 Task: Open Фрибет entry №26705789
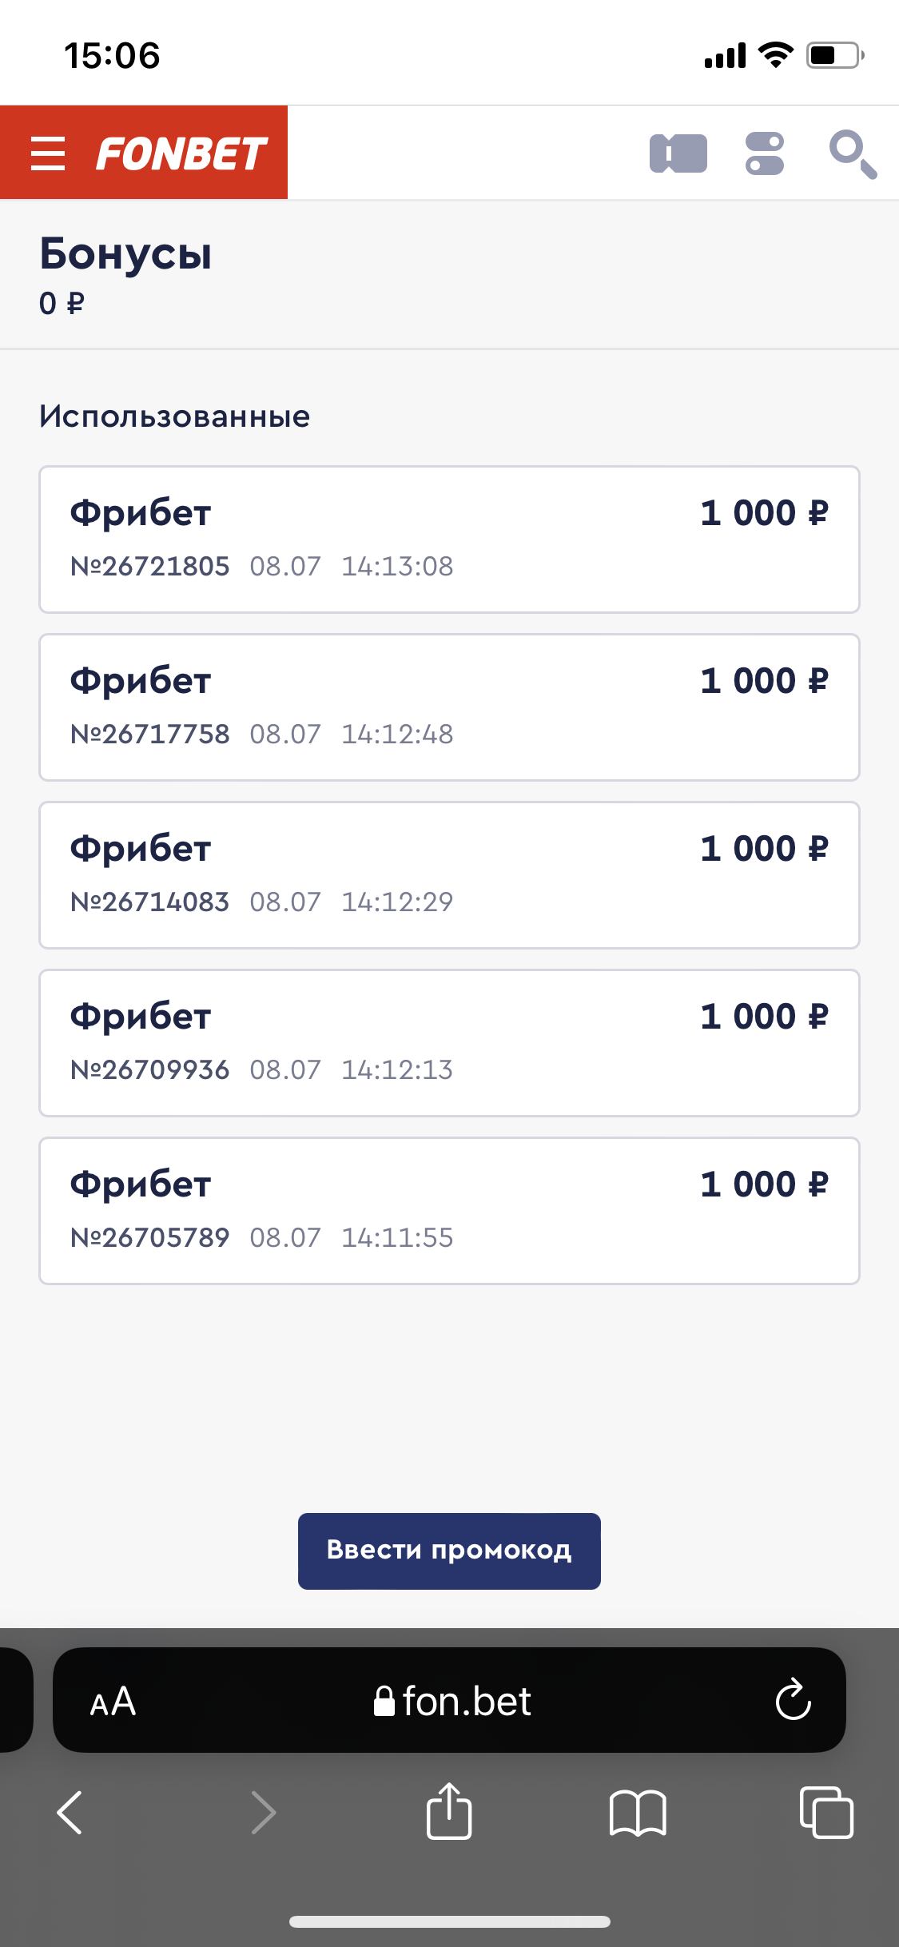point(449,1211)
